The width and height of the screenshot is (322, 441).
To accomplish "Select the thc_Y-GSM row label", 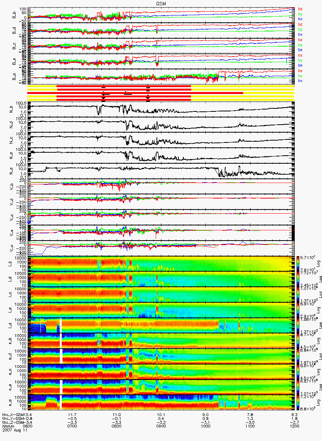I will coord(13,419).
